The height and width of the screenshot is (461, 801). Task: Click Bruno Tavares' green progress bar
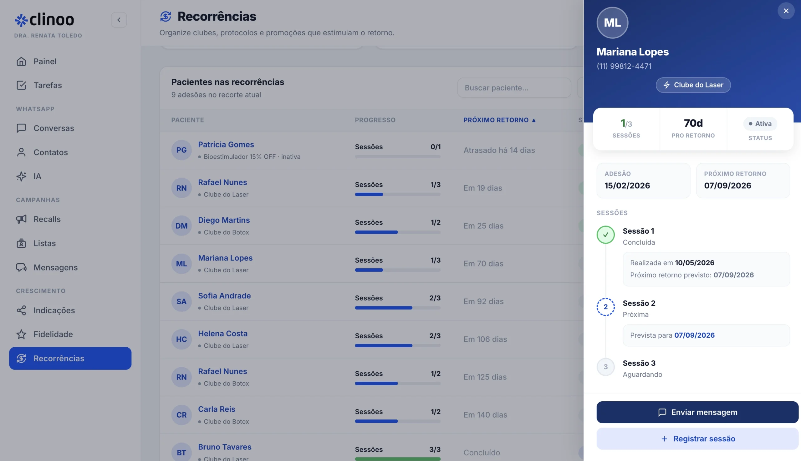click(x=398, y=459)
